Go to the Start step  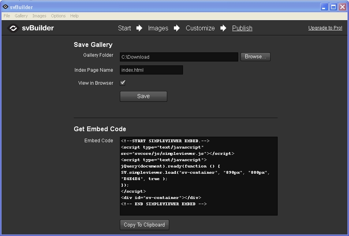click(x=124, y=28)
